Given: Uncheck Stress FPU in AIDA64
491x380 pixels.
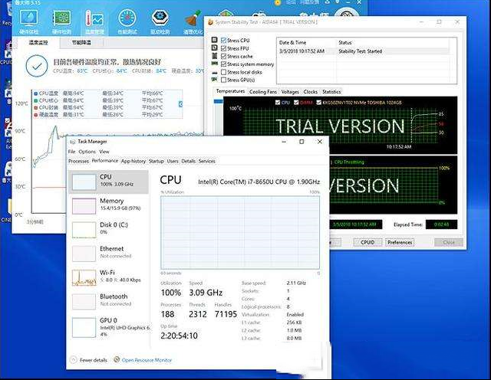Looking at the screenshot, I should [x=223, y=48].
